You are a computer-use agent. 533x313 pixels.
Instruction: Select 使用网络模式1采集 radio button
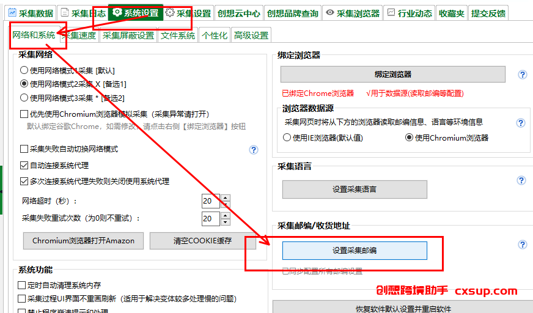coord(24,70)
